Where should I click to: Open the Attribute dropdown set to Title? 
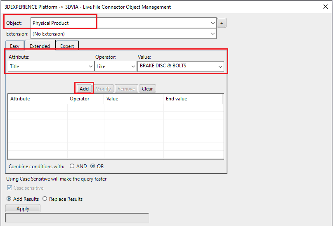(51, 67)
